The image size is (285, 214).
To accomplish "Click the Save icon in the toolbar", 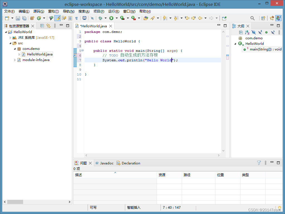I will point(18,18).
